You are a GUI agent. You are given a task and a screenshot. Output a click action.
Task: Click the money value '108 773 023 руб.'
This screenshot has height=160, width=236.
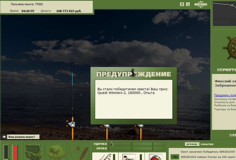[69, 11]
